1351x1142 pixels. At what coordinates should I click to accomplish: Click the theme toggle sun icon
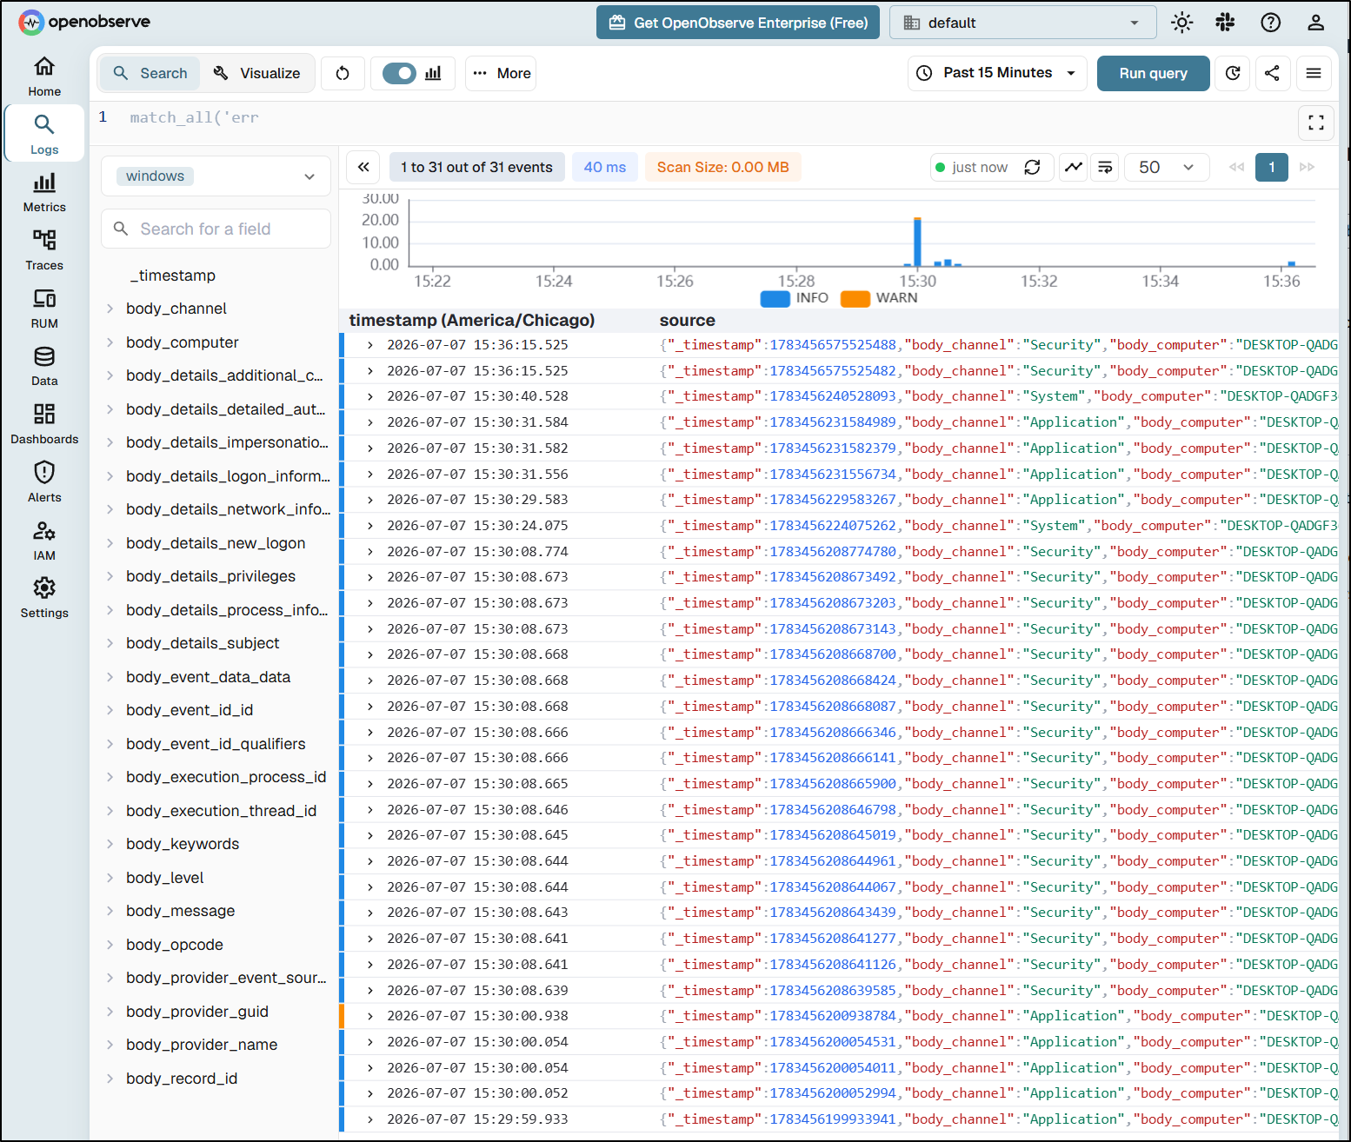point(1181,23)
